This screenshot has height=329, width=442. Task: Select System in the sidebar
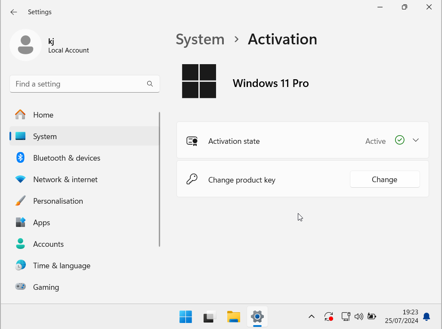(84, 136)
